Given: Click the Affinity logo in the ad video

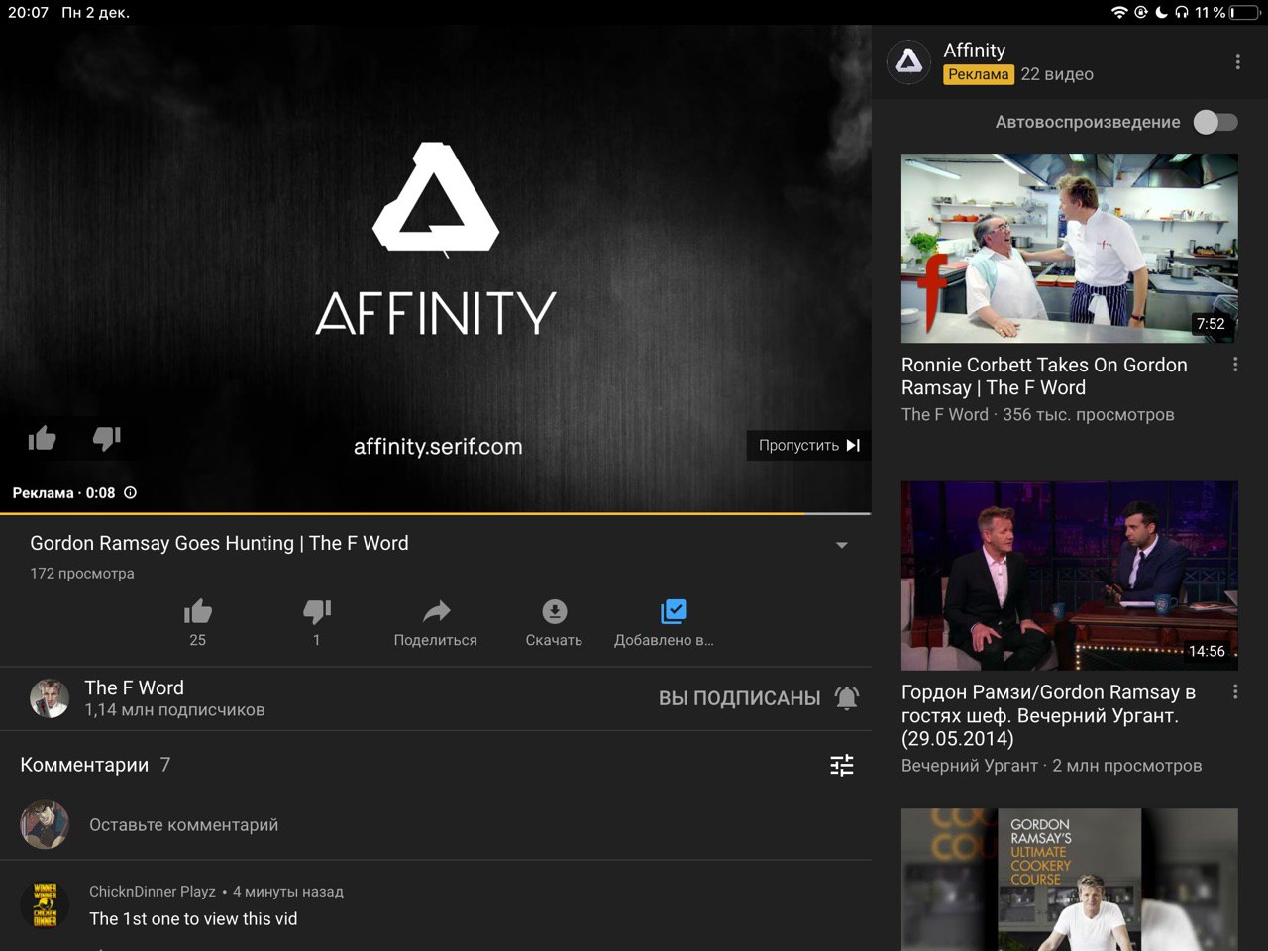Looking at the screenshot, I should tap(436, 198).
